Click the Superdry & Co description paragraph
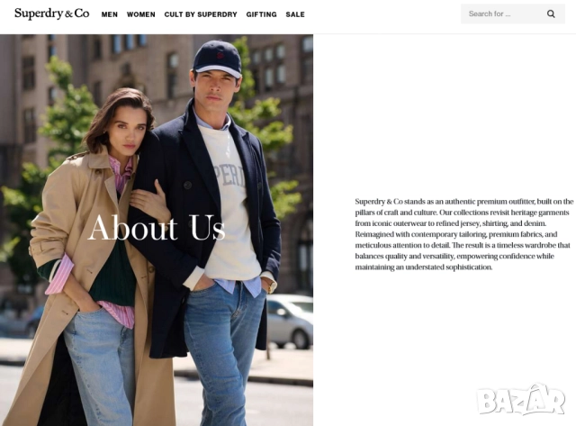This screenshot has height=426, width=576. [464, 234]
